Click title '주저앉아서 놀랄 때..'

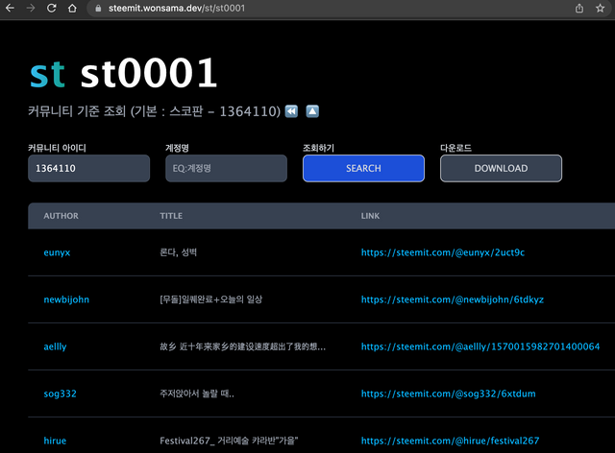point(197,393)
